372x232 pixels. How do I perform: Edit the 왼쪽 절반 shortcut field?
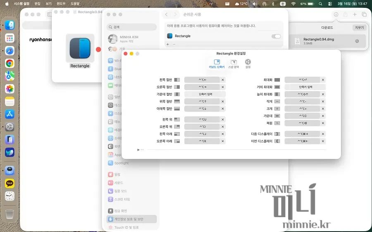(202, 80)
